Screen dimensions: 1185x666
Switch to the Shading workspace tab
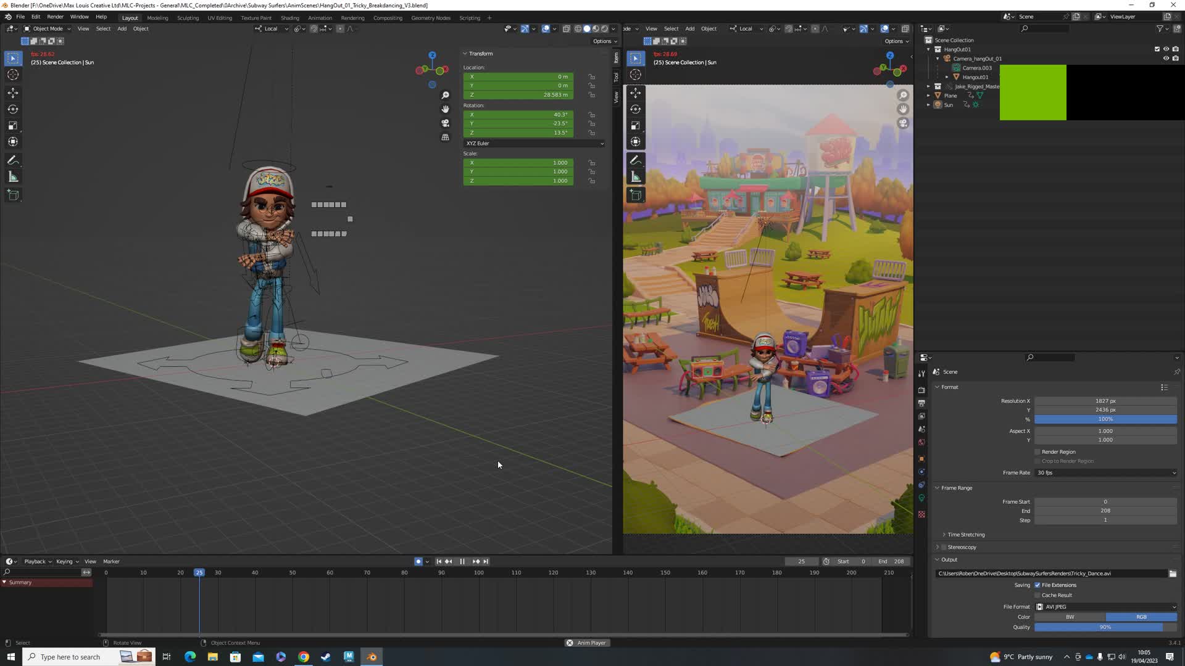coord(289,18)
